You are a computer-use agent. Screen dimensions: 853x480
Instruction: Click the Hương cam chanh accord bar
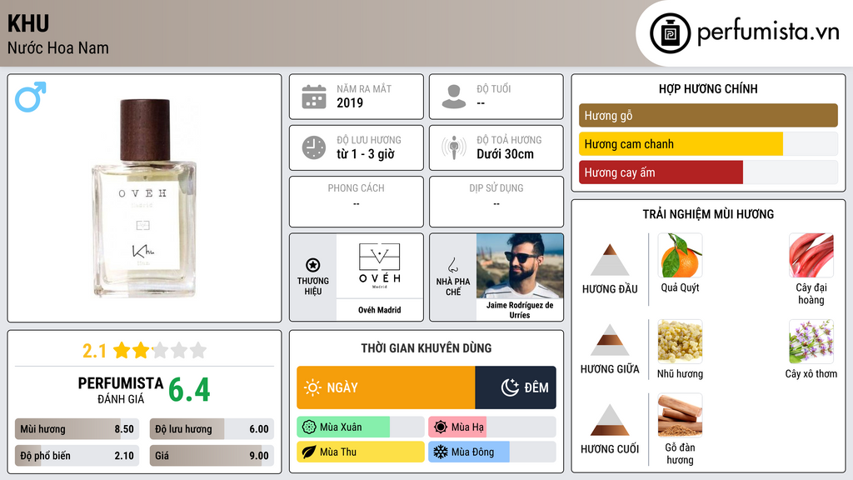(x=708, y=144)
